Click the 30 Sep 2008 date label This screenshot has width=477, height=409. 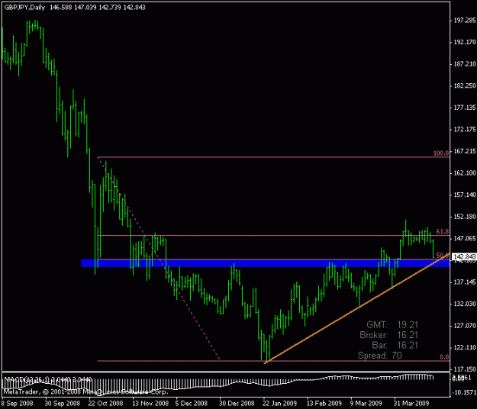[x=62, y=404]
